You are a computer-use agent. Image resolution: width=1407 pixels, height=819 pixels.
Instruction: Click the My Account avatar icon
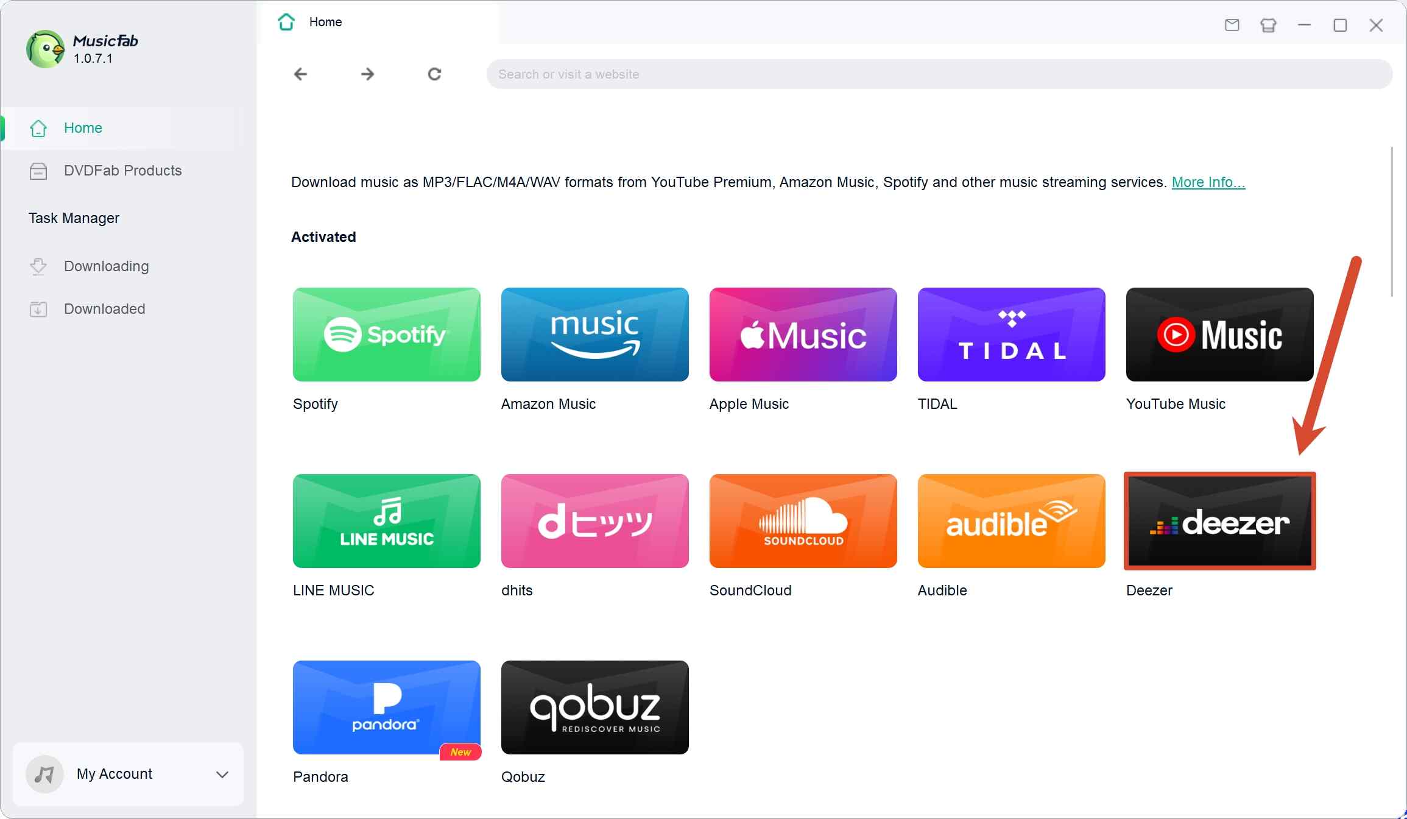44,774
